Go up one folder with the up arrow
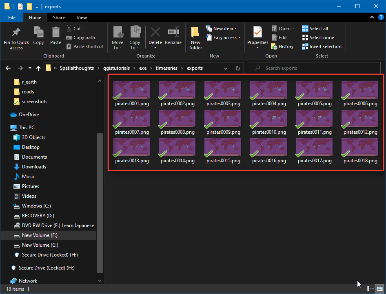Viewport: 386px width, 294px height. 38,68
